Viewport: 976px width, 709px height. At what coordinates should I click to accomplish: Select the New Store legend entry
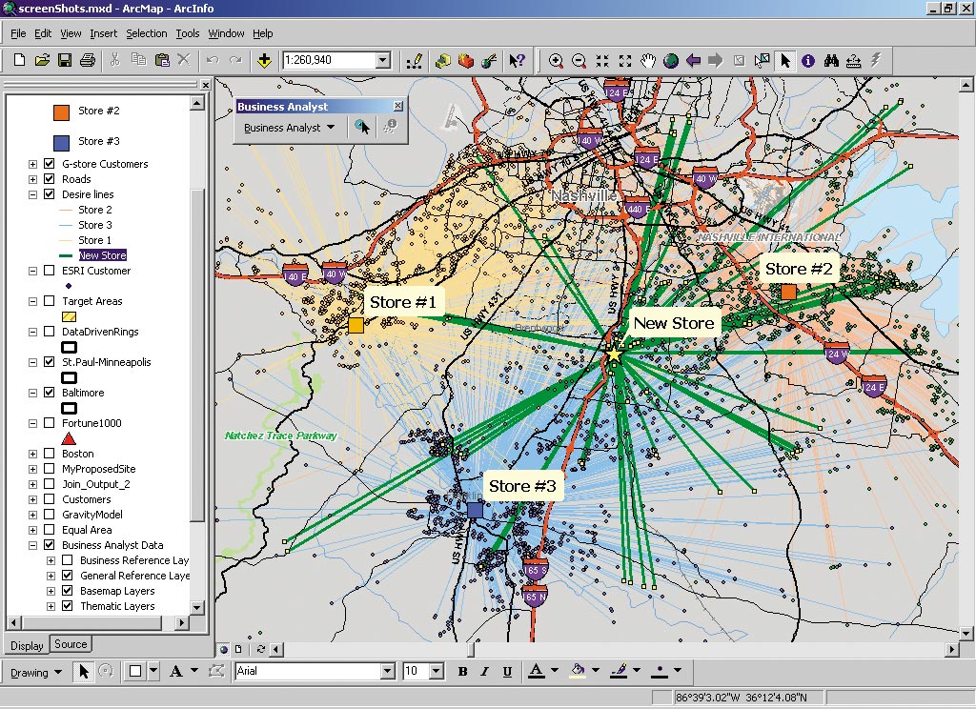click(x=103, y=255)
